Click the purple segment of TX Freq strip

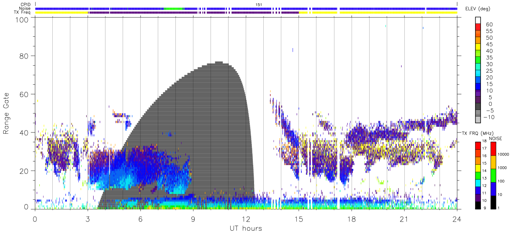click(193, 13)
